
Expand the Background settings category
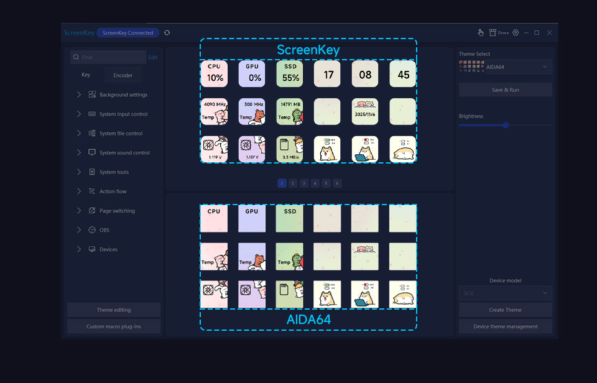[x=79, y=95]
